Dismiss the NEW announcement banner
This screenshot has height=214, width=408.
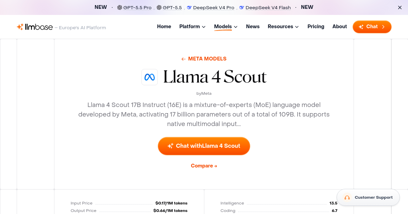click(x=400, y=7)
